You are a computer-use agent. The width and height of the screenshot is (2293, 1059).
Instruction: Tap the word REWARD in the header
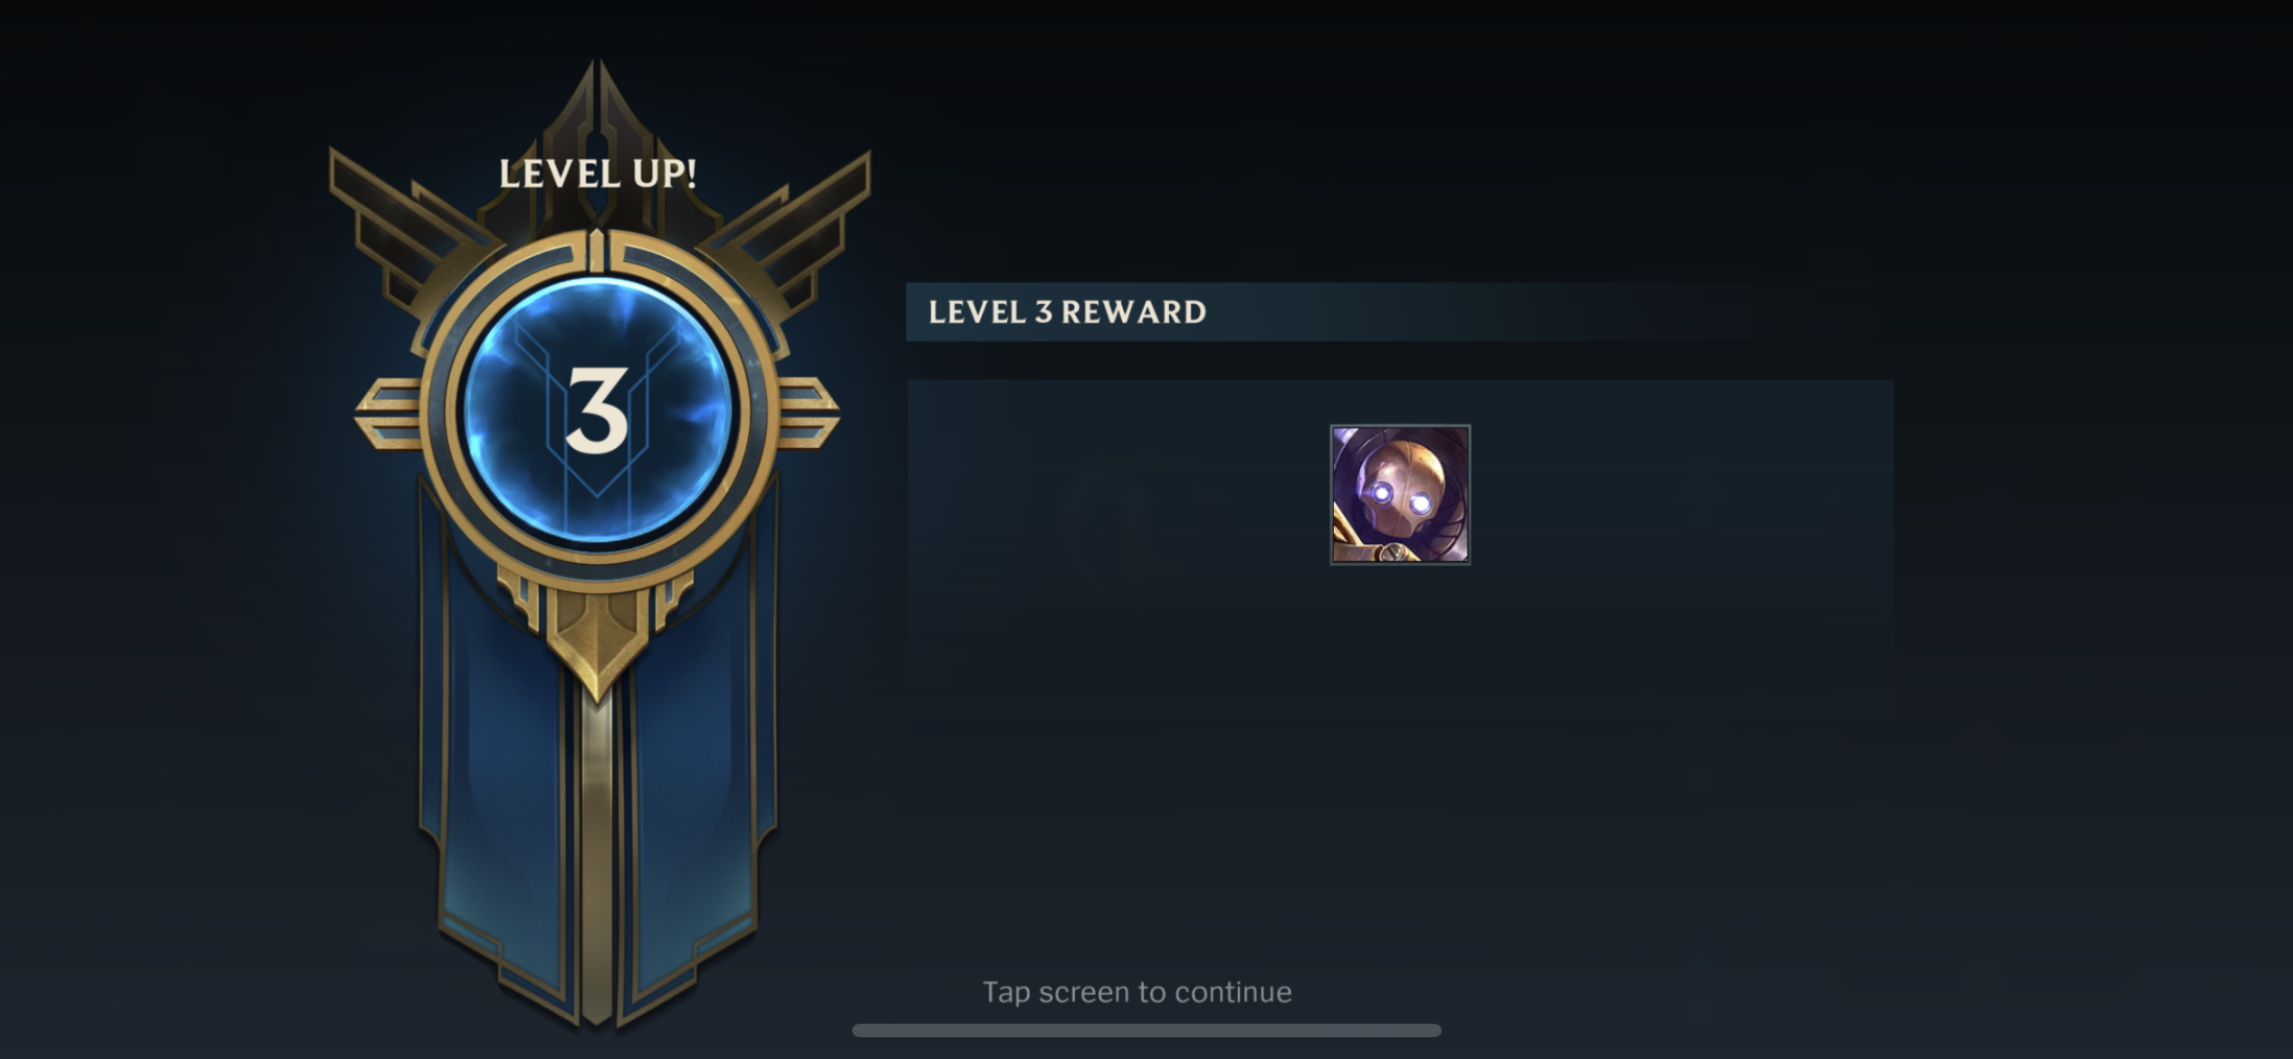pyautogui.click(x=1134, y=312)
